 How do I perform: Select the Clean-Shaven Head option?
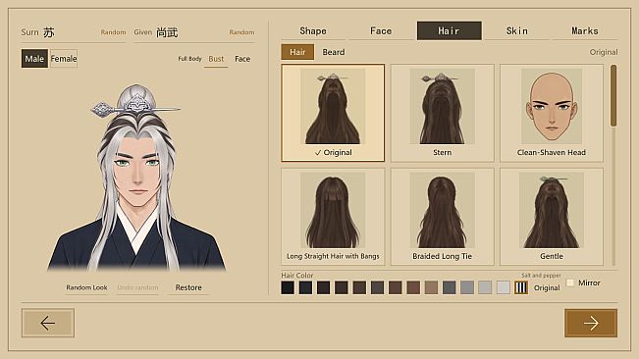552,113
